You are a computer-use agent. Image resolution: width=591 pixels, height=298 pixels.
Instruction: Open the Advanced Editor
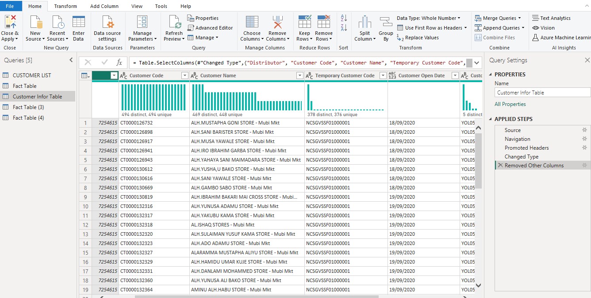(210, 28)
